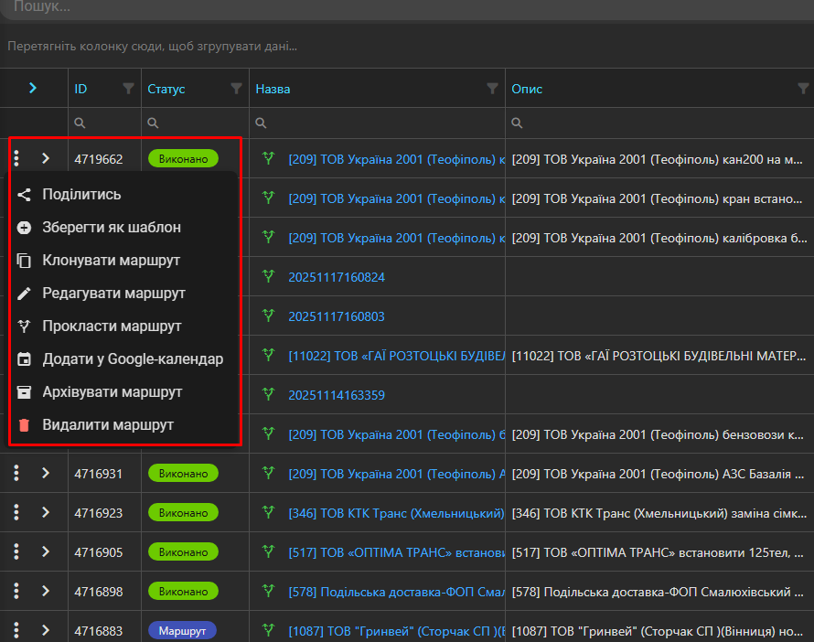Focus the ID column search field
Viewport: 814px width, 642px height.
[x=105, y=123]
